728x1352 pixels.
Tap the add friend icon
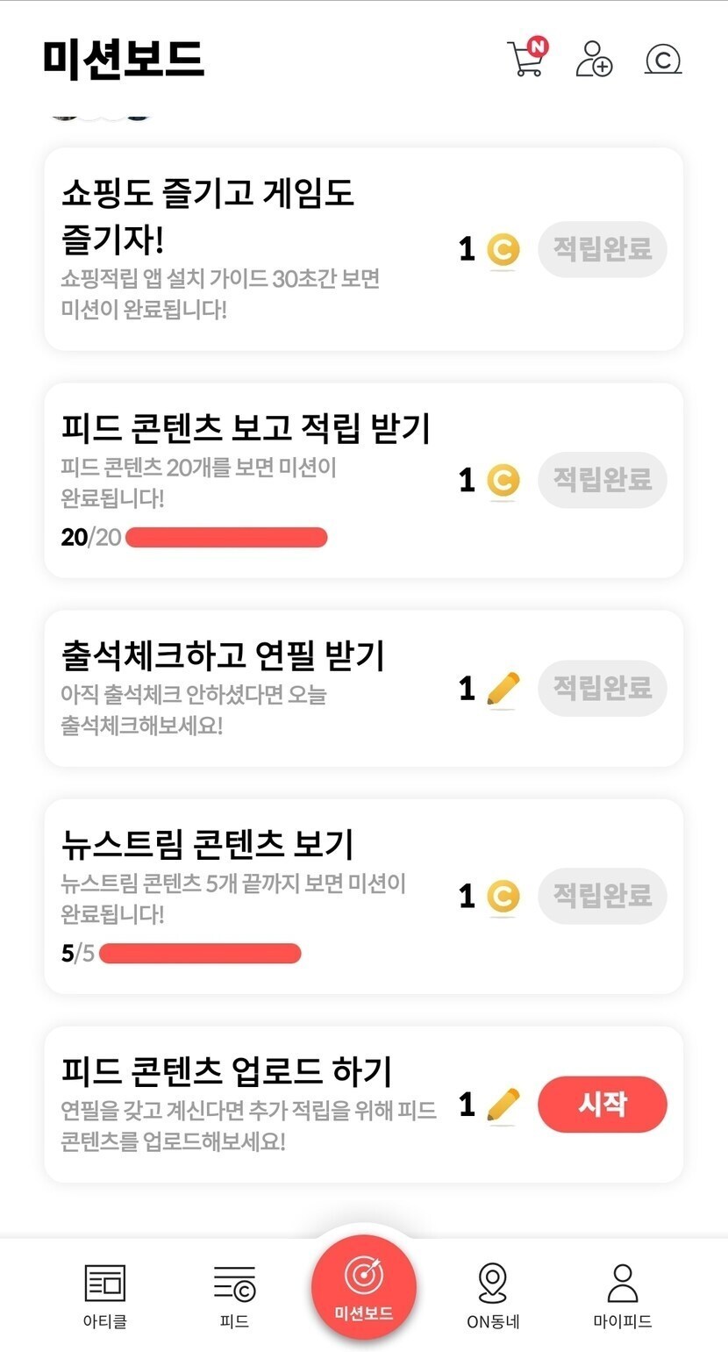[x=594, y=59]
